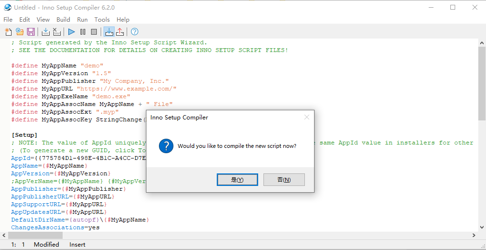Click the AppSupportURL={#MyAppURL} line

[59, 204]
